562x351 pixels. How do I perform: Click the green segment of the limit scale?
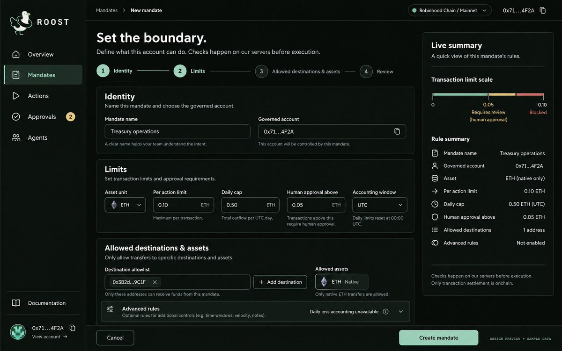460,94
